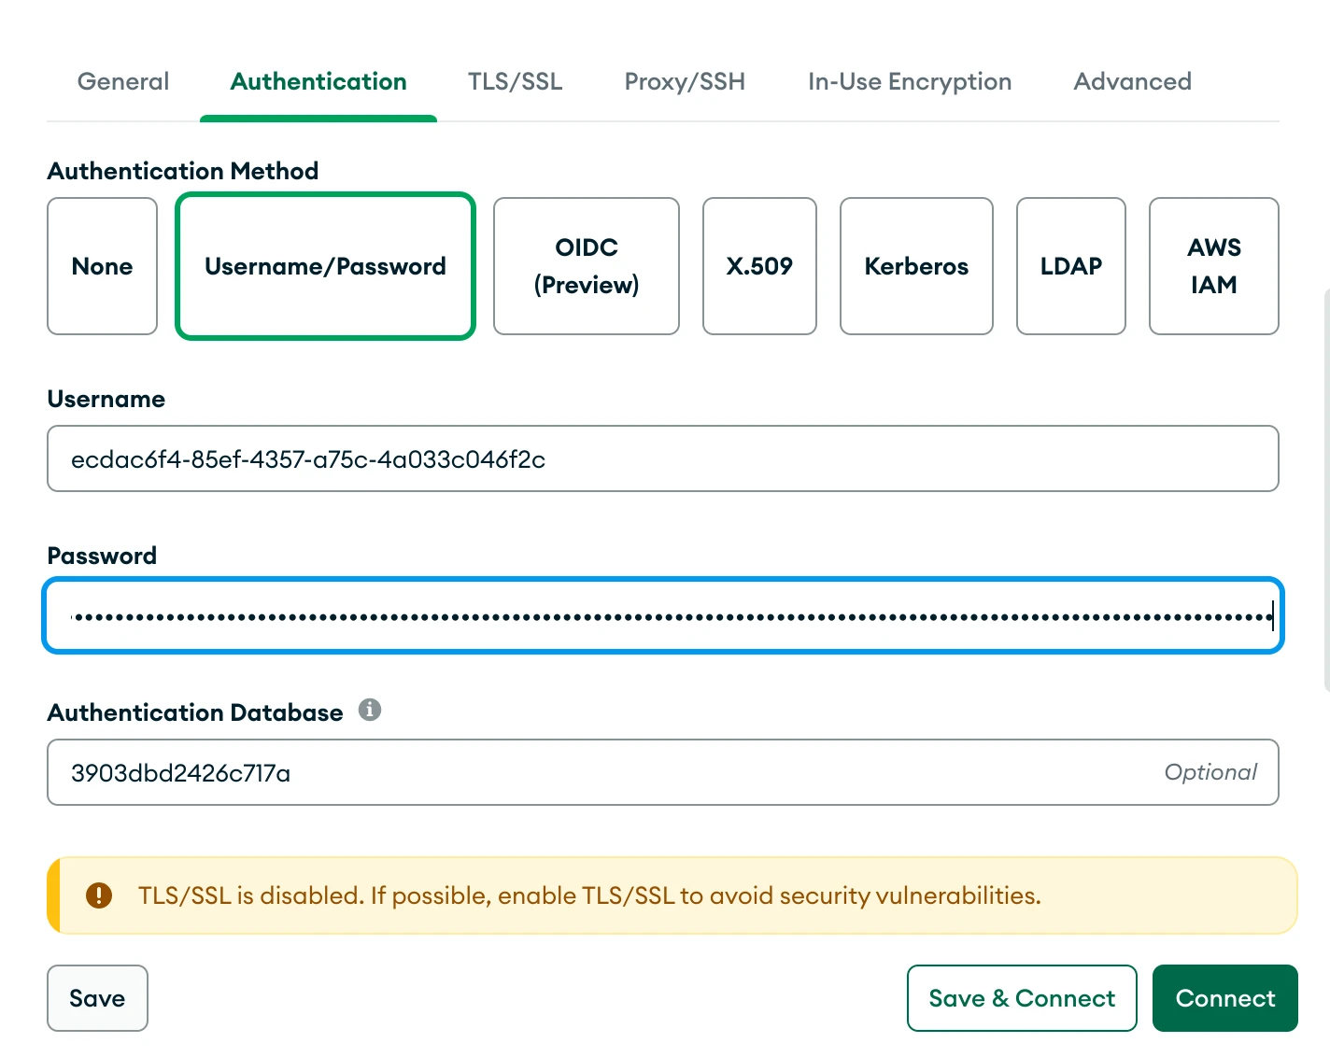
Task: Switch to the Proxy/SSH tab
Action: 684,81
